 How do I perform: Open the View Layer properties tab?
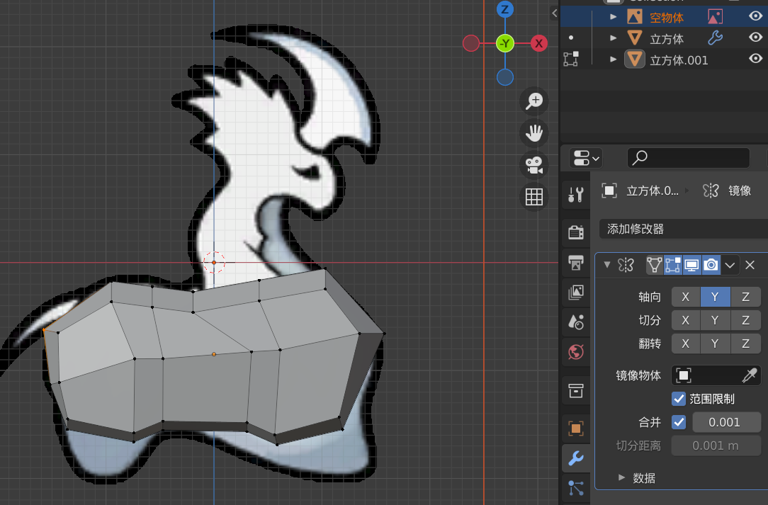tap(576, 293)
